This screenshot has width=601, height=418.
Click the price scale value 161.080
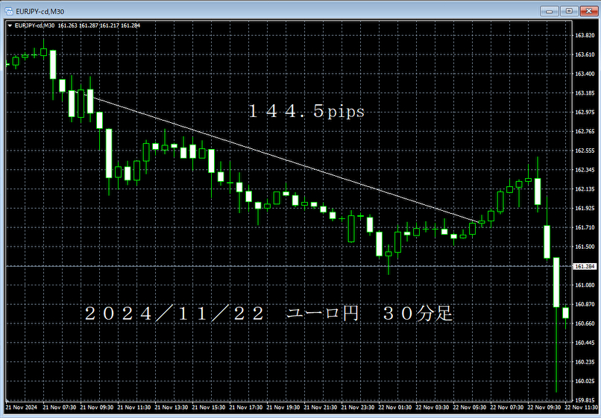[x=585, y=285]
